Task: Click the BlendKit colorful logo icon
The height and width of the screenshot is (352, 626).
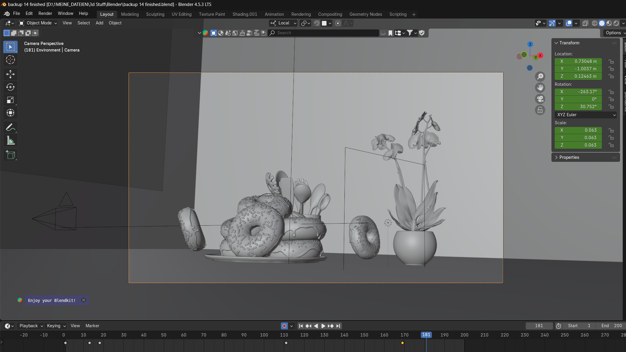Action: click(205, 33)
